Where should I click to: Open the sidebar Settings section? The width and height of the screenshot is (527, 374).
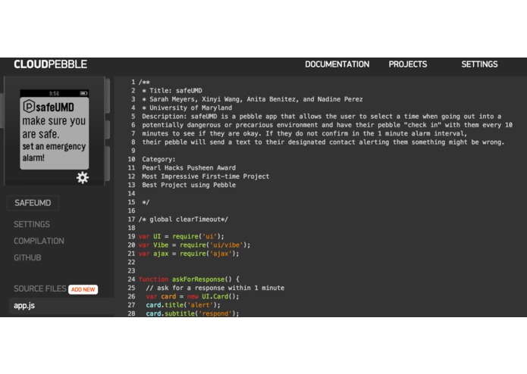point(32,224)
